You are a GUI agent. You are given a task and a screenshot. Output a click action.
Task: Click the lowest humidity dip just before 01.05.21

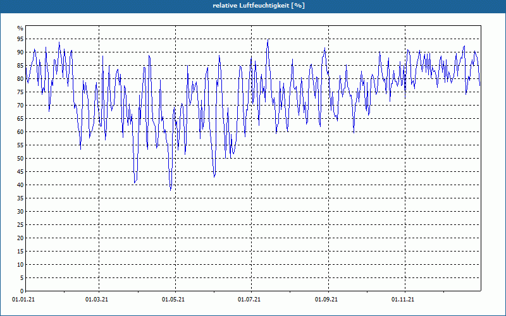pos(171,189)
